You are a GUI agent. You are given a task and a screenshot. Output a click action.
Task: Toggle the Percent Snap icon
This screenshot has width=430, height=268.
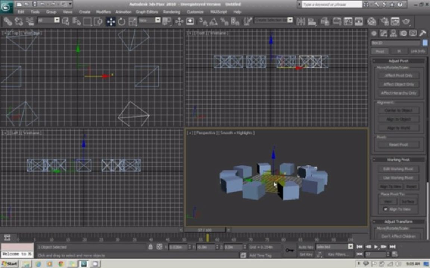[x=224, y=21]
